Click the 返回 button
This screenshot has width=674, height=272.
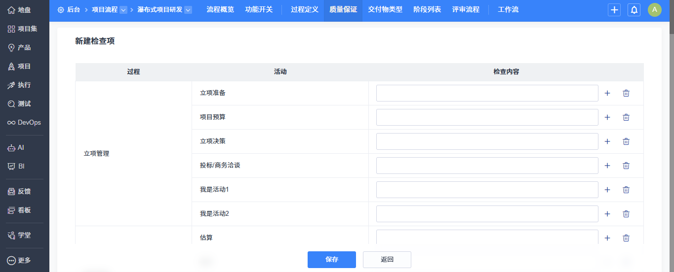tap(387, 259)
